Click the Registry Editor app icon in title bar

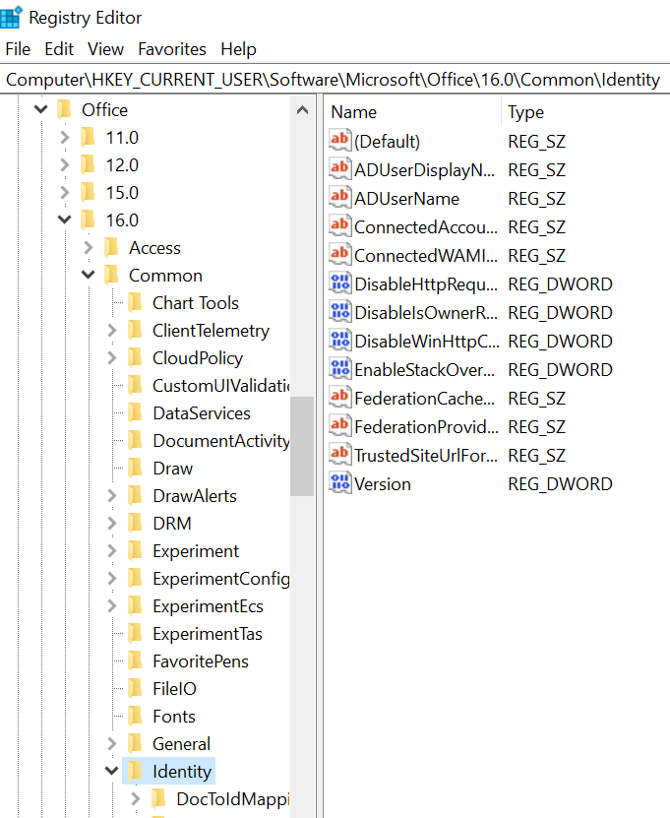point(12,18)
